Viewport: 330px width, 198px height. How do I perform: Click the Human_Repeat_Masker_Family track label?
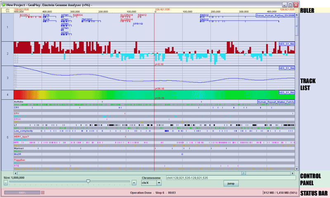tap(276, 101)
